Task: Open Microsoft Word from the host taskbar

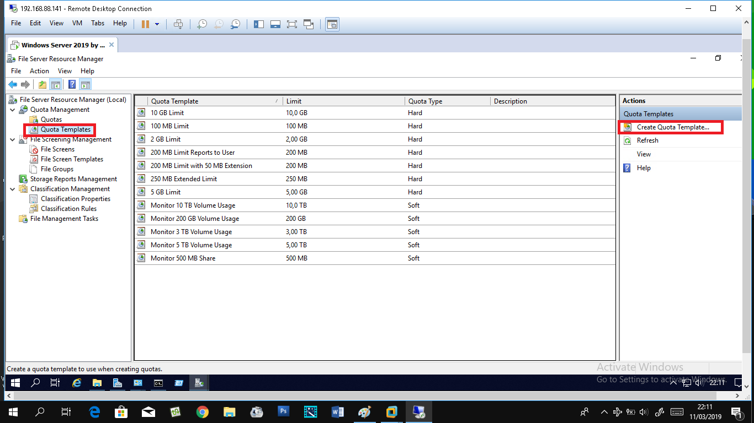Action: tap(337, 411)
